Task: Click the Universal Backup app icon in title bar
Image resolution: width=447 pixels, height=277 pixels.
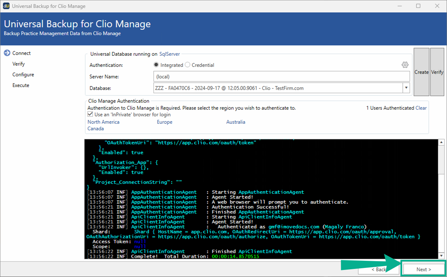Action: (x=6, y=6)
